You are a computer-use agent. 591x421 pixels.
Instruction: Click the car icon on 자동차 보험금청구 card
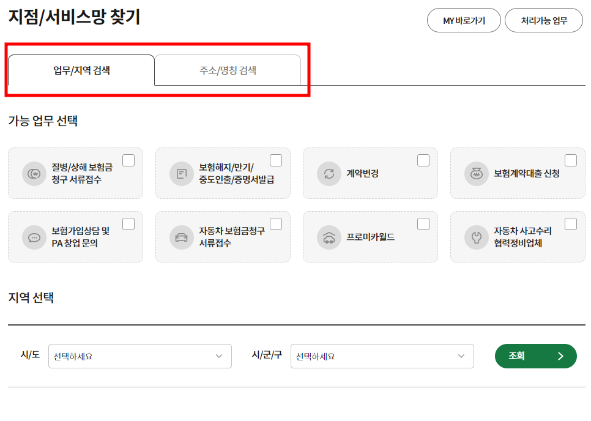[181, 237]
